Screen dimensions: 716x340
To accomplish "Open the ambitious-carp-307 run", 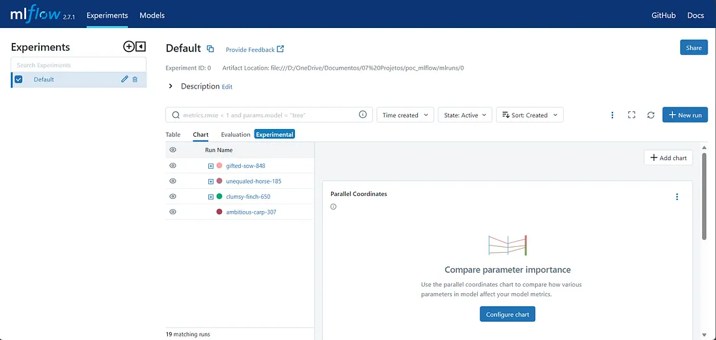I will click(251, 212).
